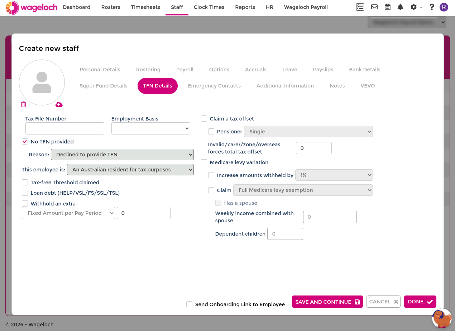Tick Send Onboarding Link to Employee
Image resolution: width=455 pixels, height=331 pixels.
point(189,304)
